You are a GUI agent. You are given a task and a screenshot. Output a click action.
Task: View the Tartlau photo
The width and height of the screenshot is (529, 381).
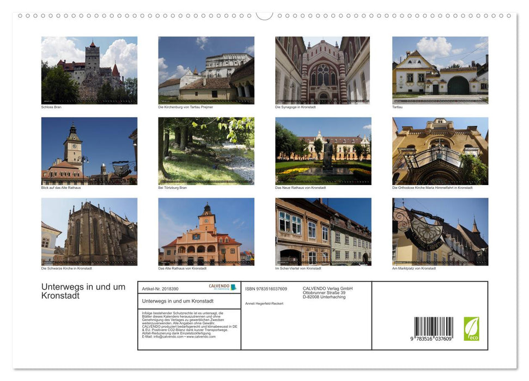pos(440,70)
